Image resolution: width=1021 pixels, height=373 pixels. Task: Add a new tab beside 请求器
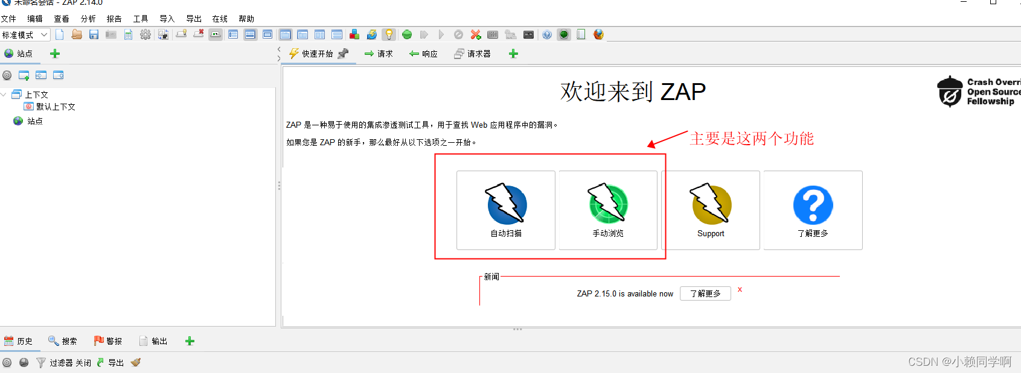tap(513, 54)
